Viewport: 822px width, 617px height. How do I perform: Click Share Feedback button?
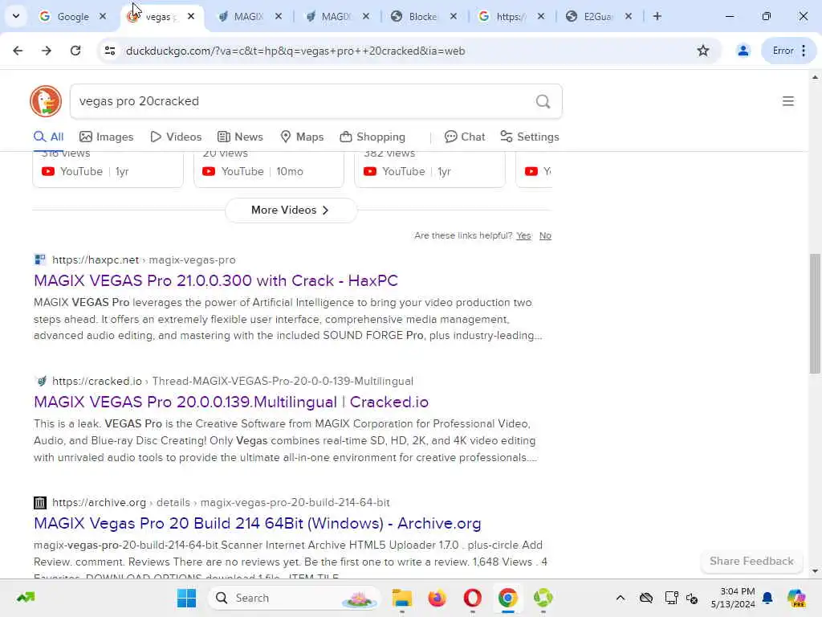[x=751, y=561]
